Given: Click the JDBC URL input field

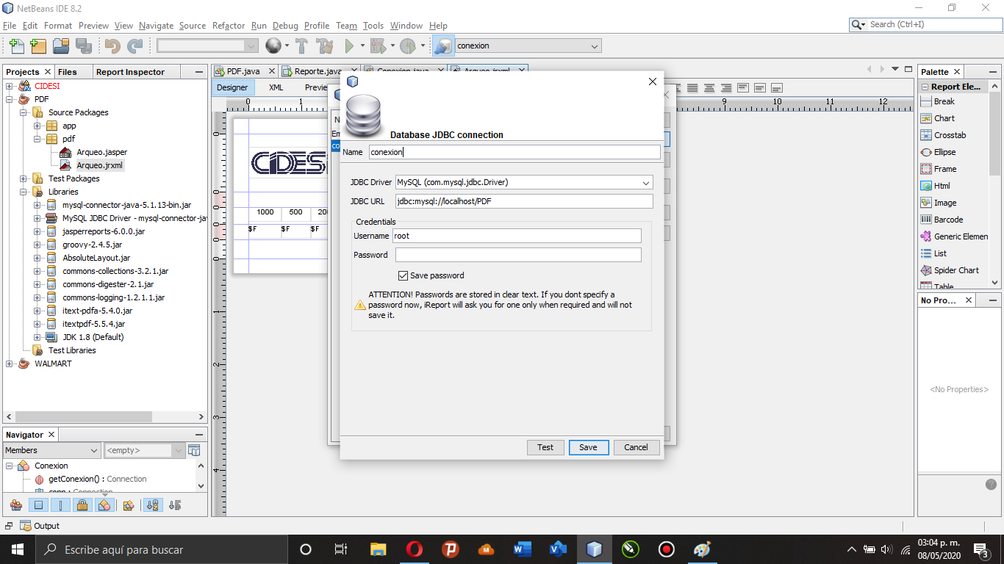Looking at the screenshot, I should coord(524,201).
